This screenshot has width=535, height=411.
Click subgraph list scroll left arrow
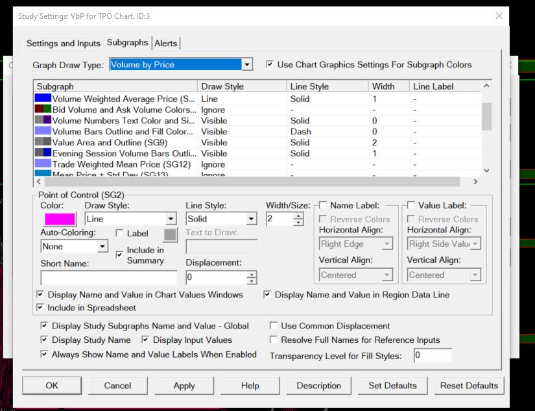[38, 181]
